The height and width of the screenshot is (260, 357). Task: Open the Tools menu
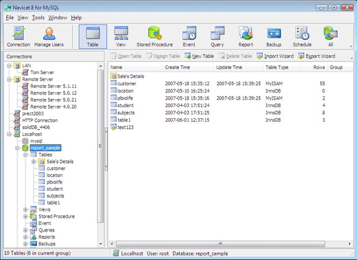tap(39, 17)
